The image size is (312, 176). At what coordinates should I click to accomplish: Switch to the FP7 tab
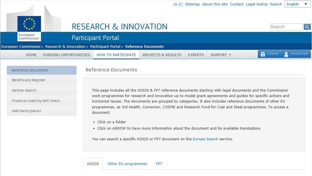(x=159, y=164)
